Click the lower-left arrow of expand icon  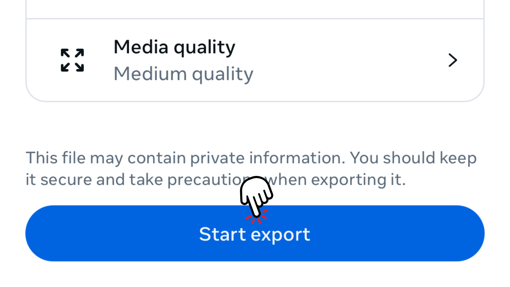(65, 67)
